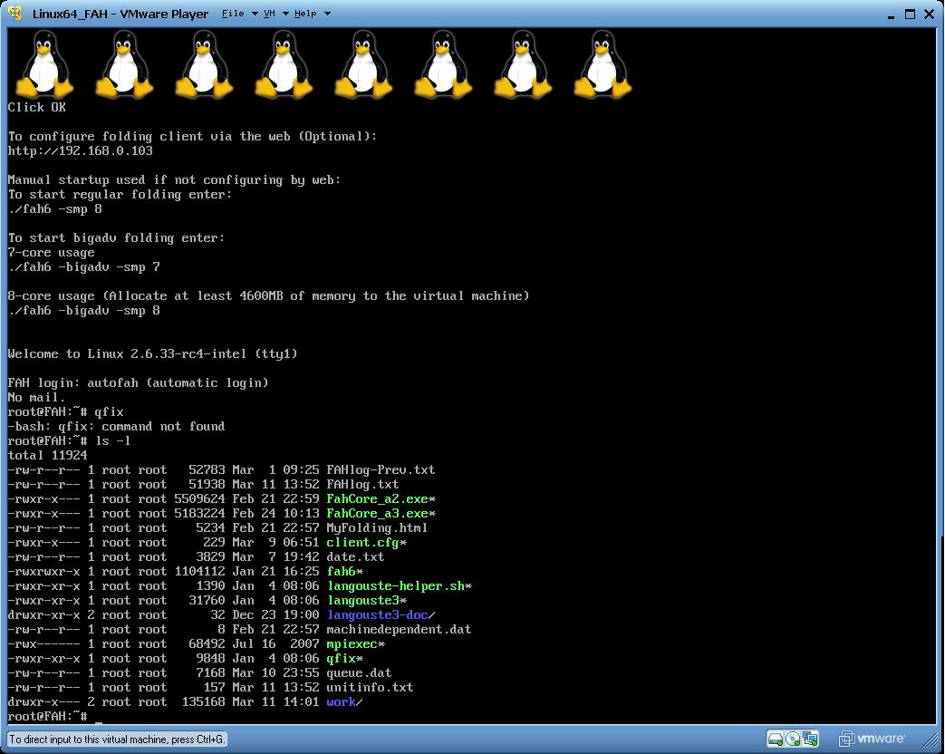This screenshot has width=945, height=754.
Task: Click the 'press Ctrl+G' status bar hint
Action: coord(117,739)
